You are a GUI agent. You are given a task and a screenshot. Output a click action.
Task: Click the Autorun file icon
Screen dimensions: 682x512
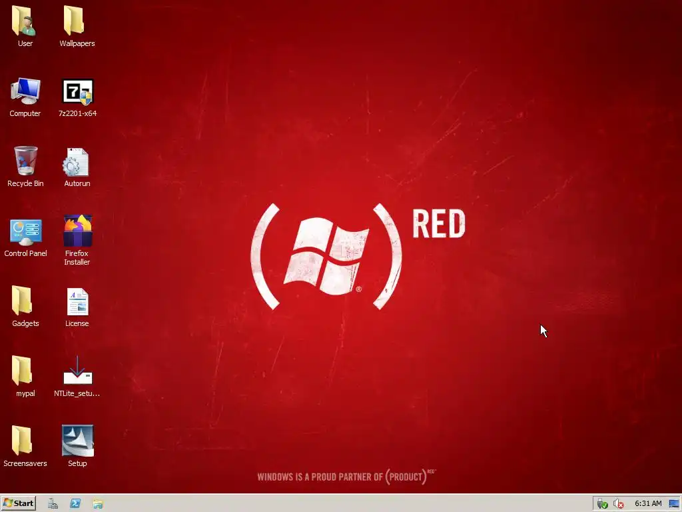(76, 162)
